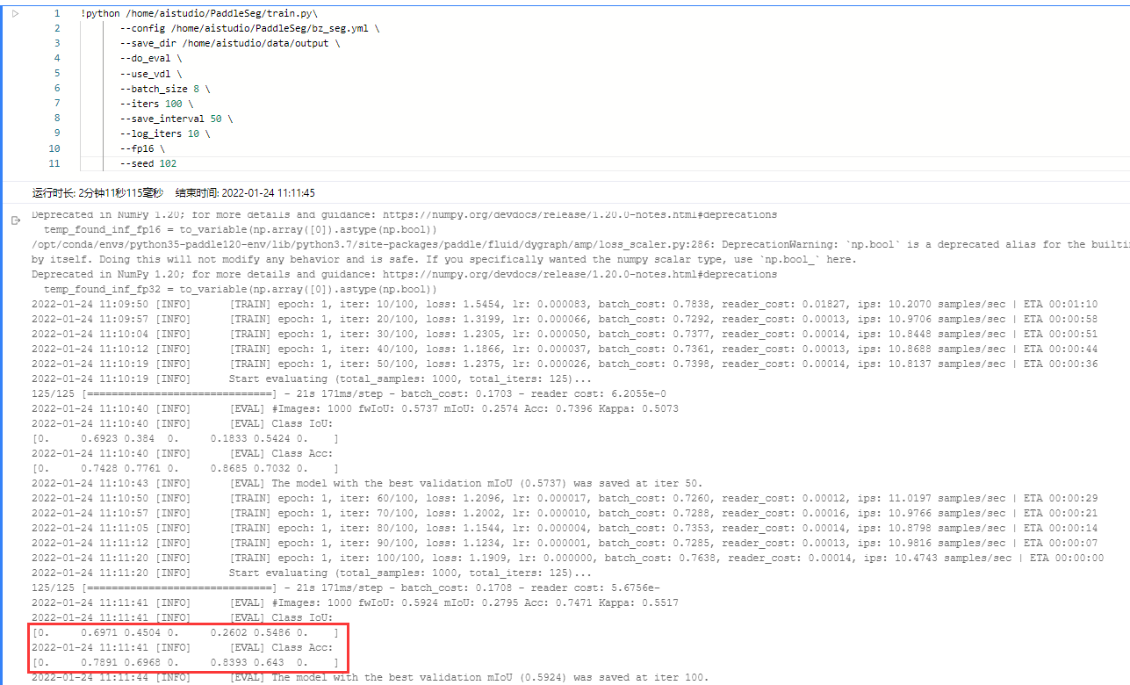Click the run duration text '运行时长: 2分钟11秒115毫秒'
Image resolution: width=1130 pixels, height=685 pixels.
(x=97, y=193)
